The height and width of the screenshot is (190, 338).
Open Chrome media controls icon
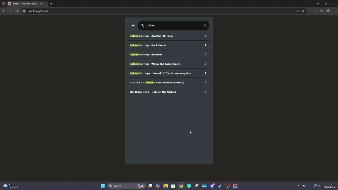[x=321, y=11]
